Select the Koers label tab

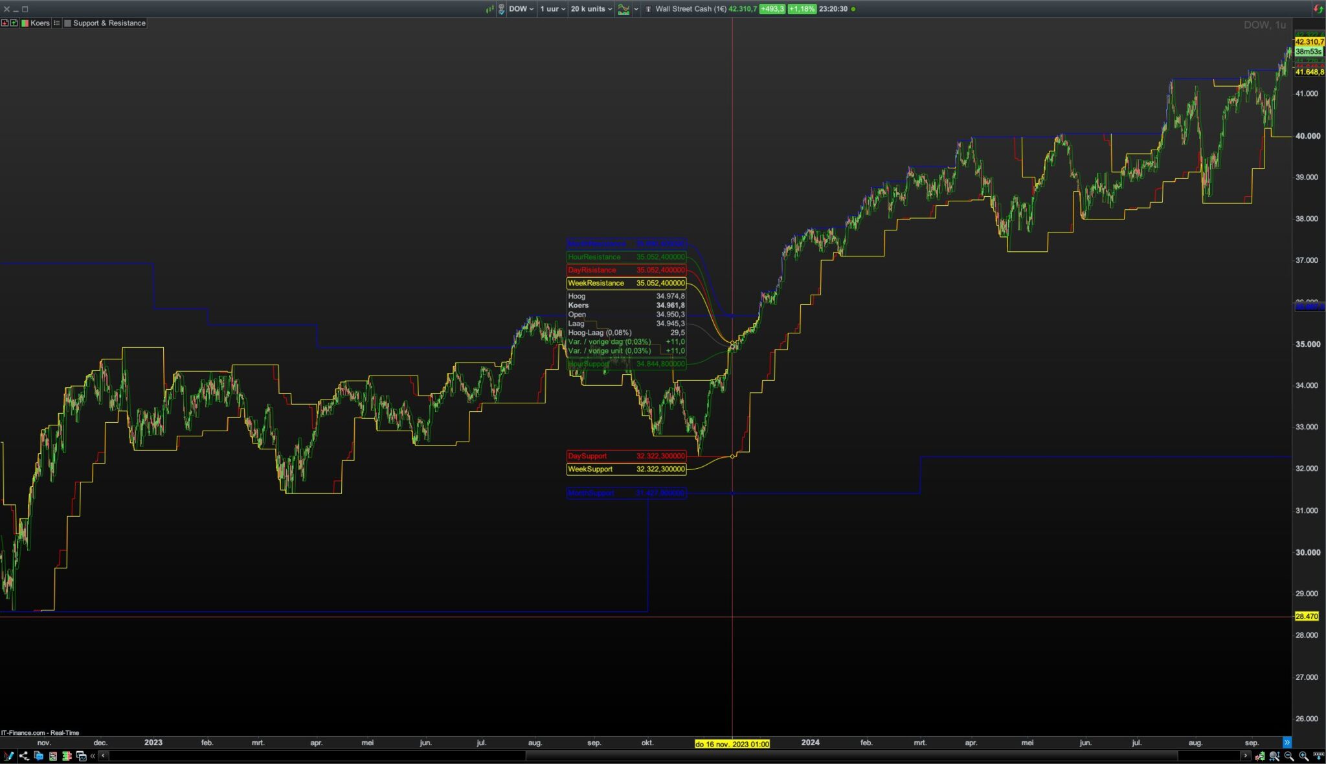coord(39,23)
